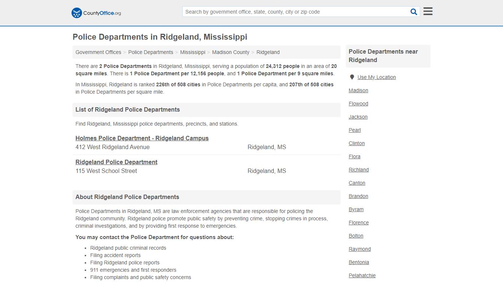Click 'Filing accident reports' bullet
The height and width of the screenshot is (282, 503).
(115, 255)
